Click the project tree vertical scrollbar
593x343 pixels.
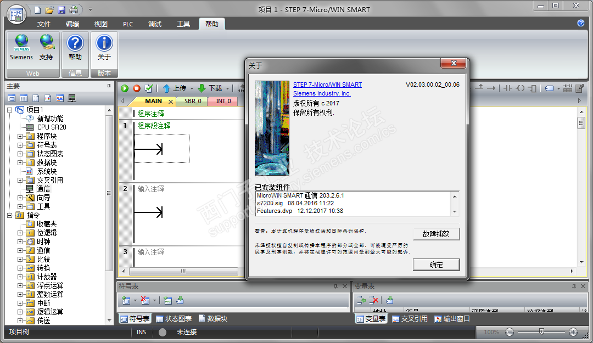(109, 193)
